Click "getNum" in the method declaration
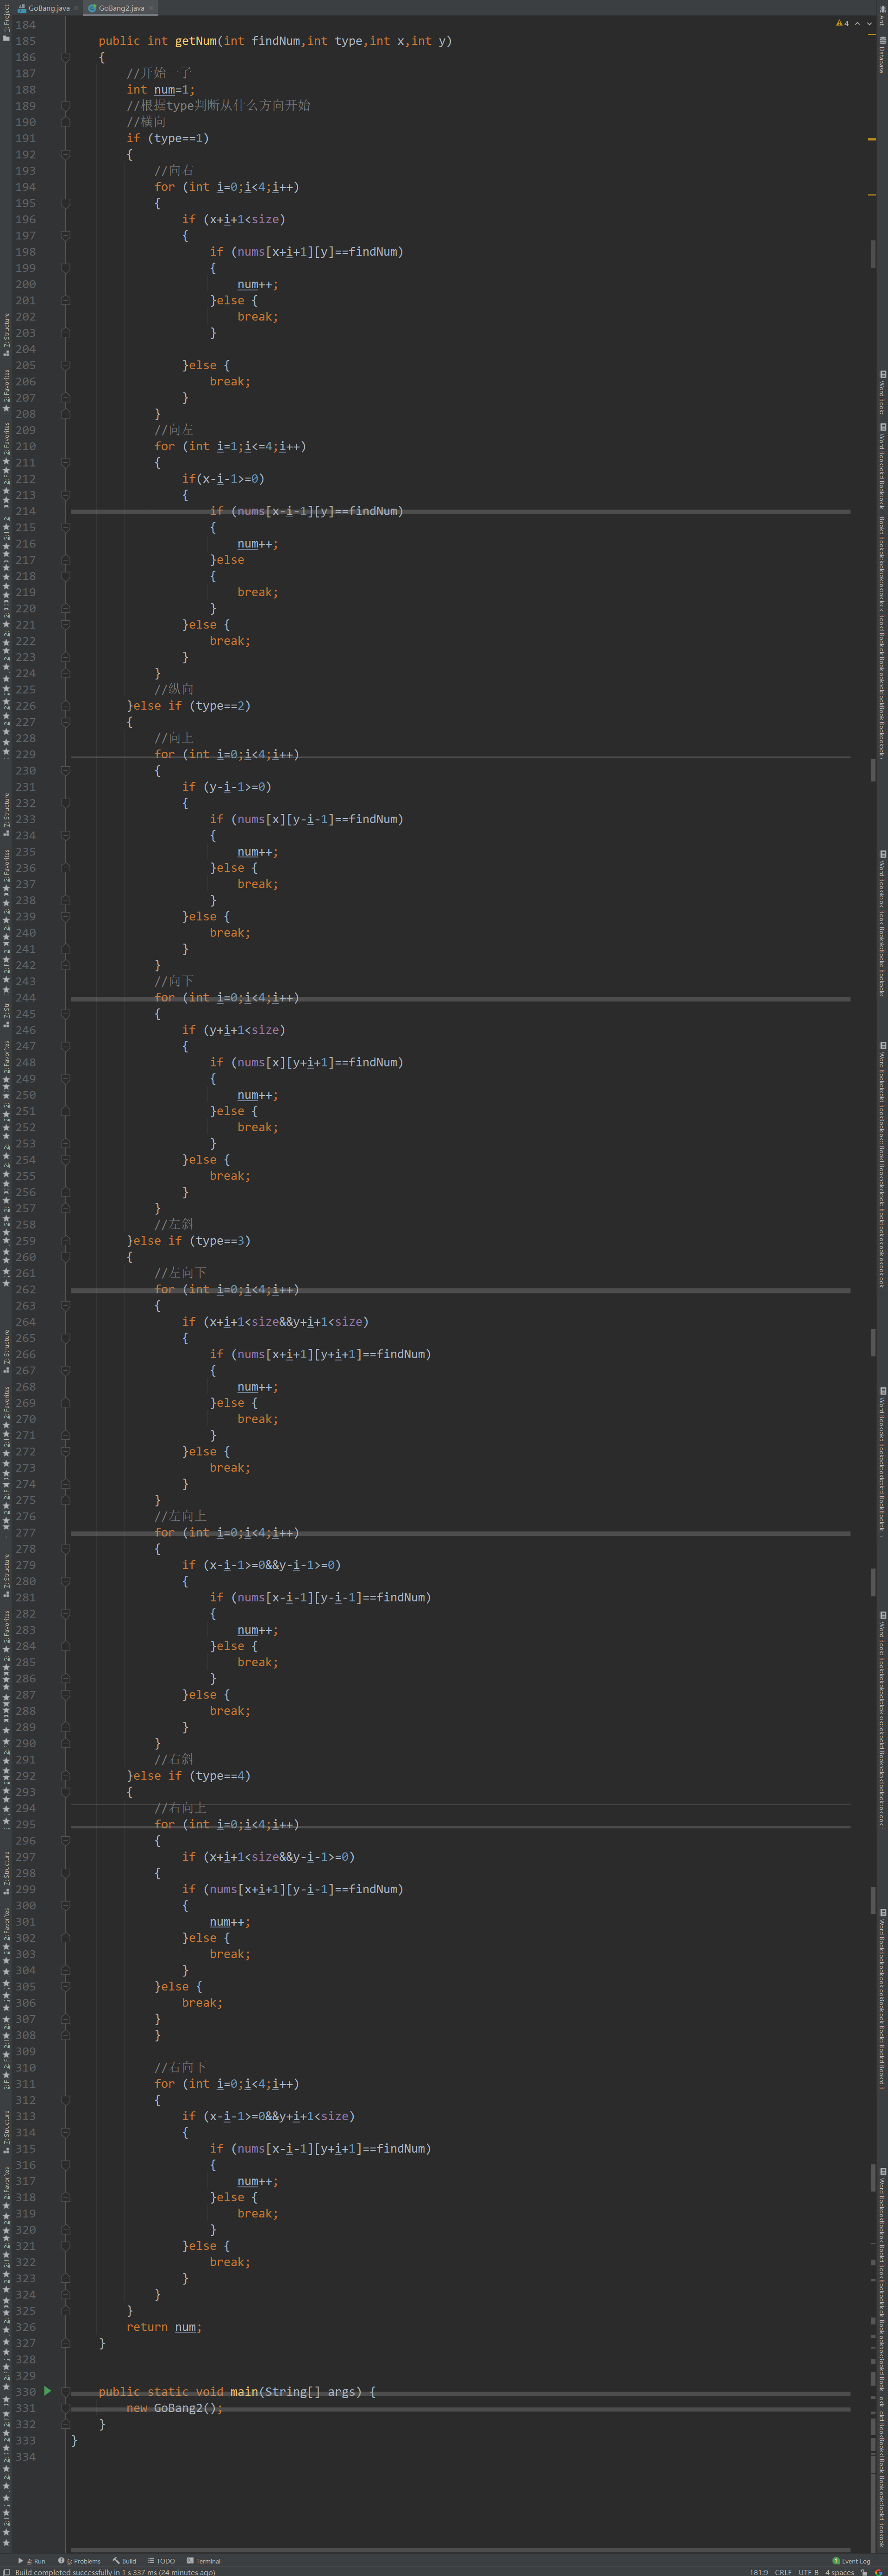The height and width of the screenshot is (2576, 888). tap(195, 41)
